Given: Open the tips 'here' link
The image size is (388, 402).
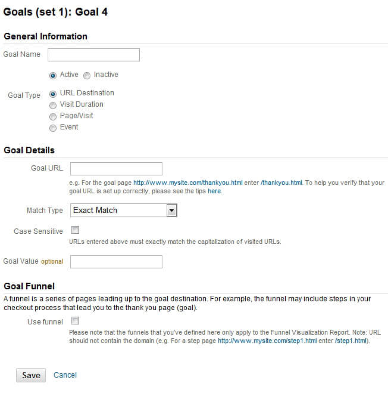Looking at the screenshot, I should (214, 191).
